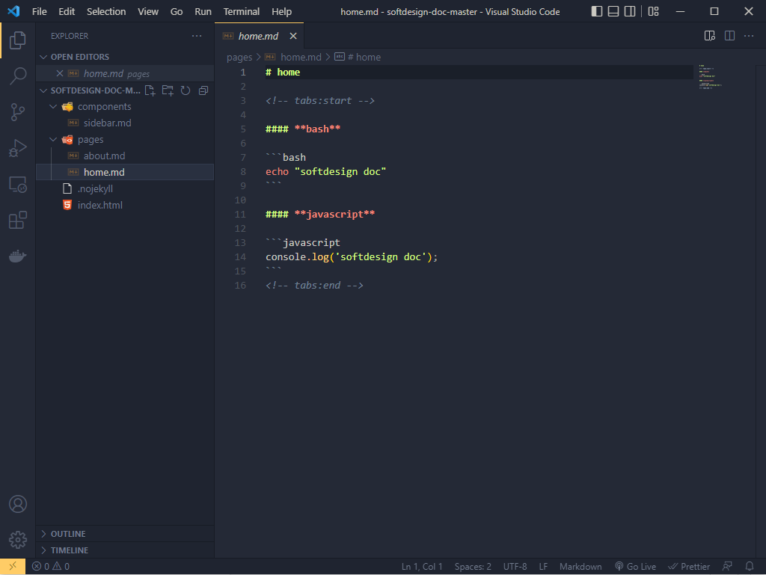
Task: Click the New File icon in explorer
Action: coord(150,90)
